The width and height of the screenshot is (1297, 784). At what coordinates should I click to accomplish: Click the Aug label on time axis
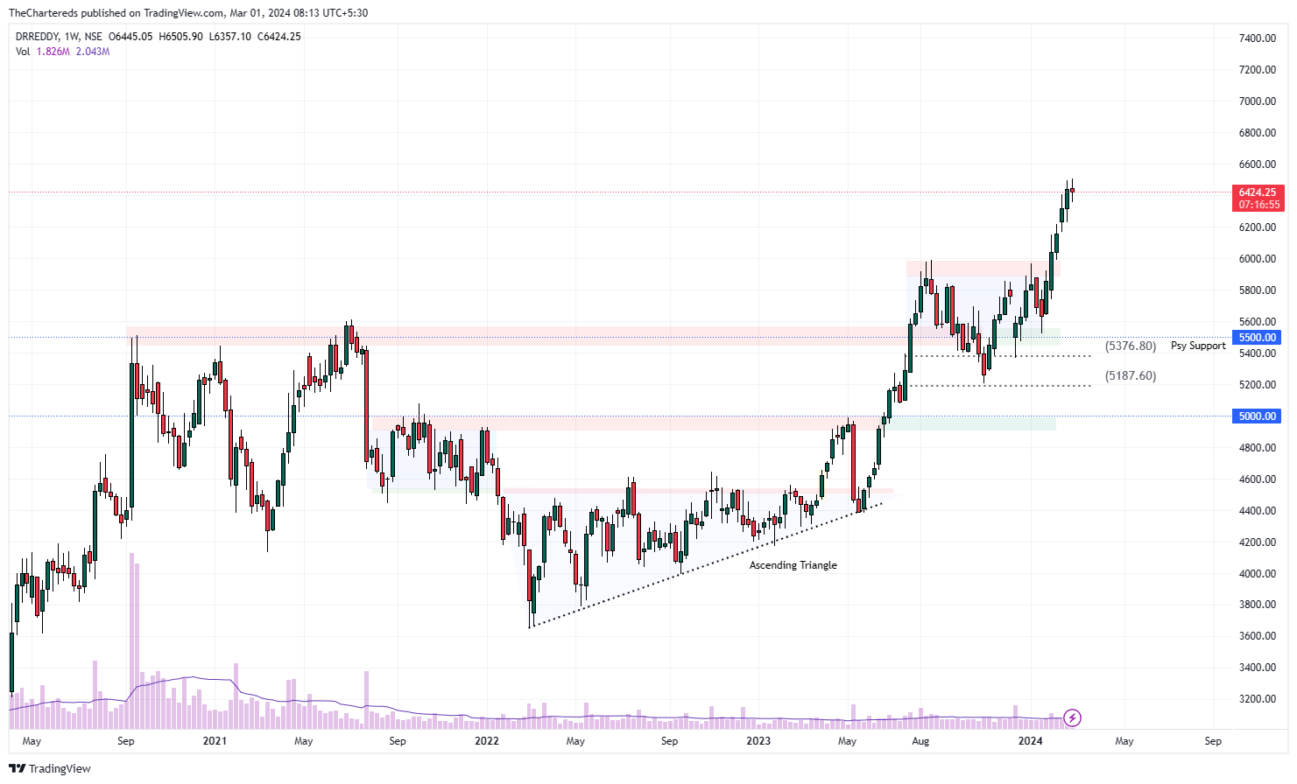(920, 741)
